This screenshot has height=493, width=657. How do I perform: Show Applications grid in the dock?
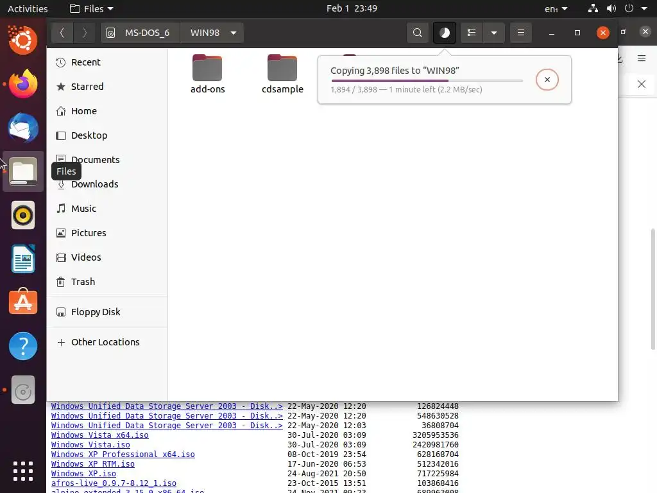pyautogui.click(x=23, y=471)
